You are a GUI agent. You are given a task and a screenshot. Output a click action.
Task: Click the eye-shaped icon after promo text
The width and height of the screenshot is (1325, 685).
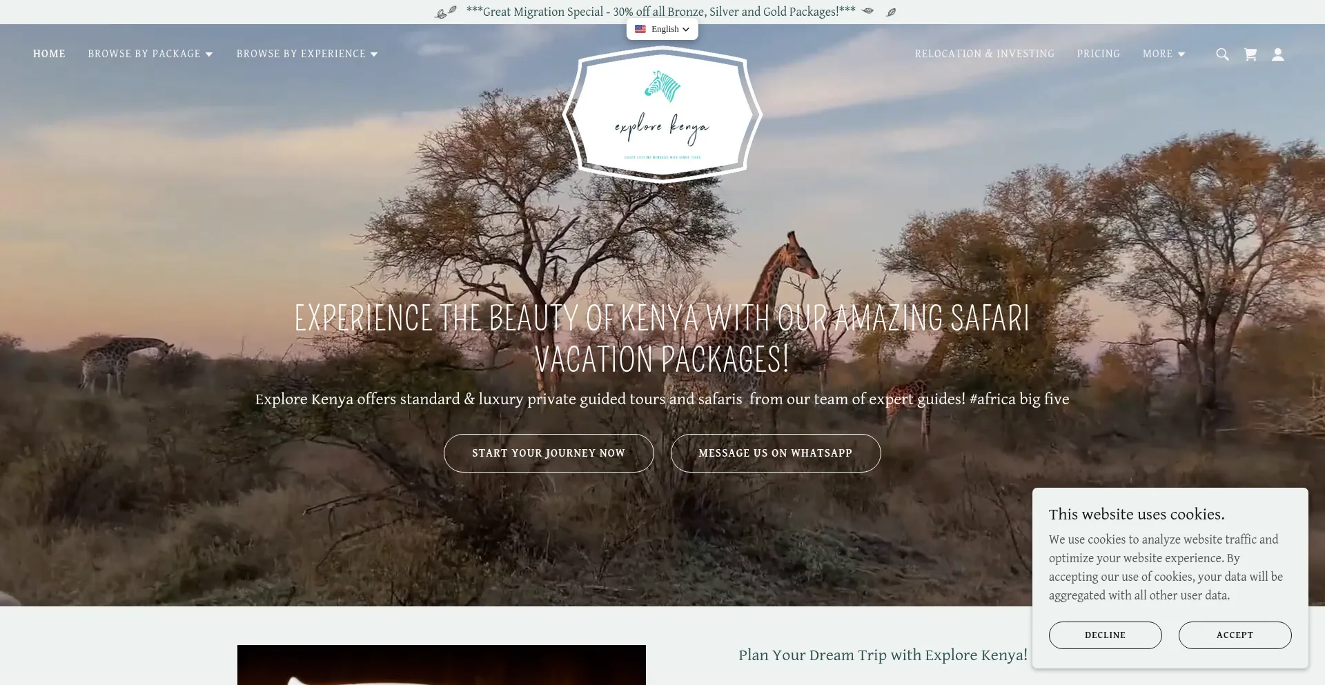(867, 11)
